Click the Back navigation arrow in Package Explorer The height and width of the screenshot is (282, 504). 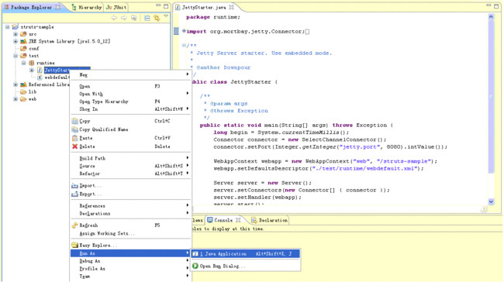[x=114, y=18]
